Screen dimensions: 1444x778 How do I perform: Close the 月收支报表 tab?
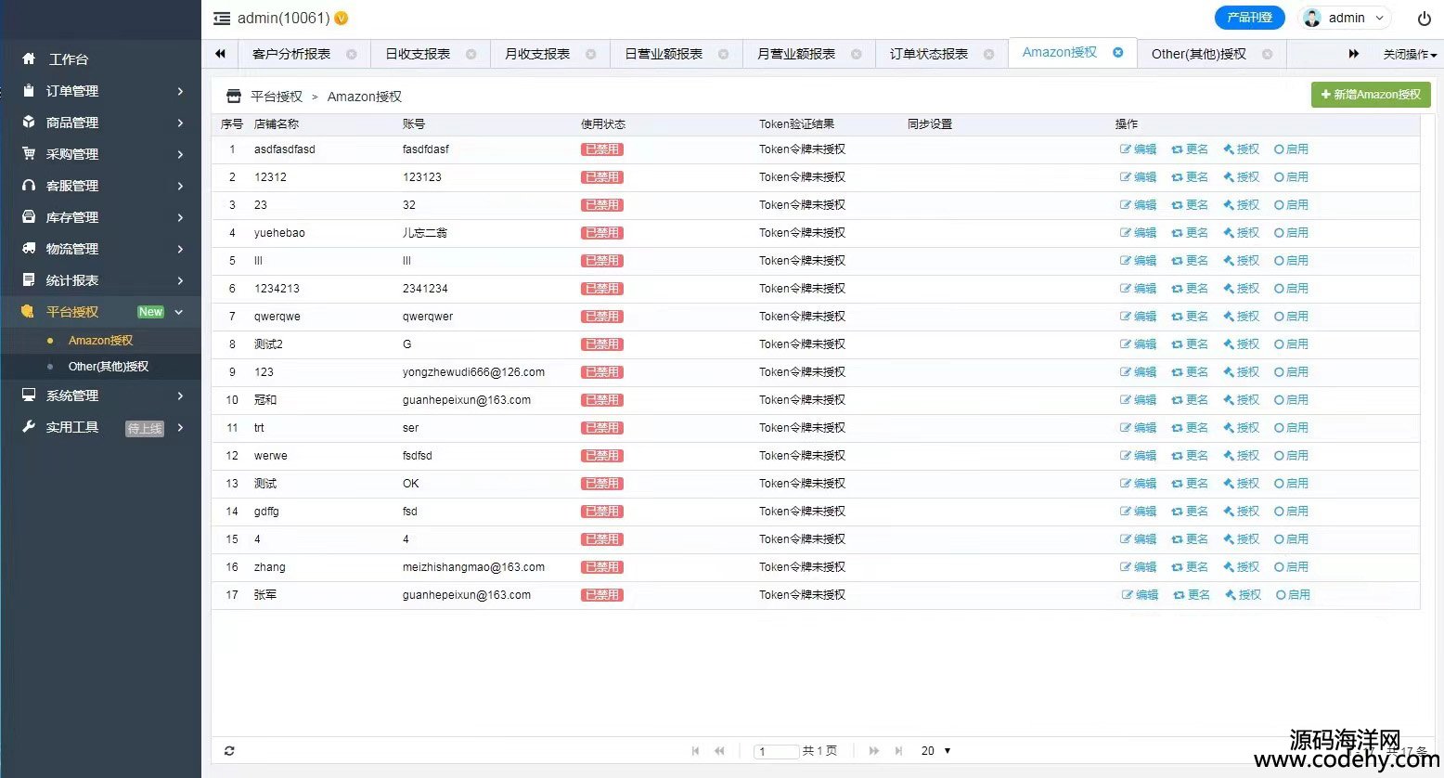click(x=590, y=54)
